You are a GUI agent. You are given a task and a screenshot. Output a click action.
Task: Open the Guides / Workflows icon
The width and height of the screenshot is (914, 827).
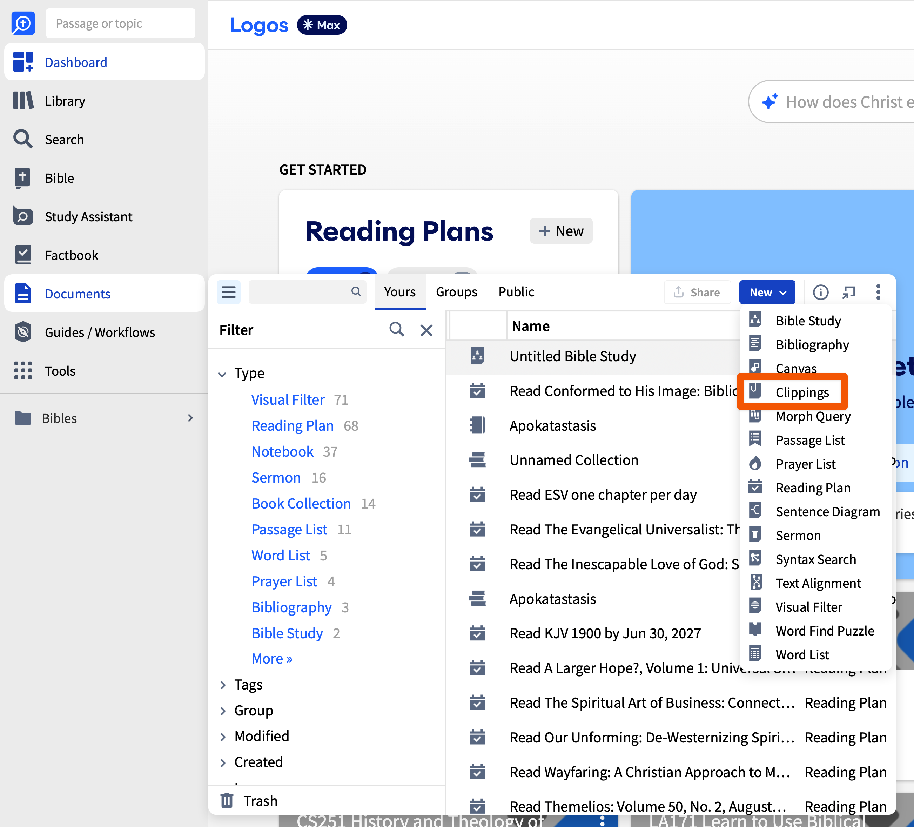coord(23,332)
